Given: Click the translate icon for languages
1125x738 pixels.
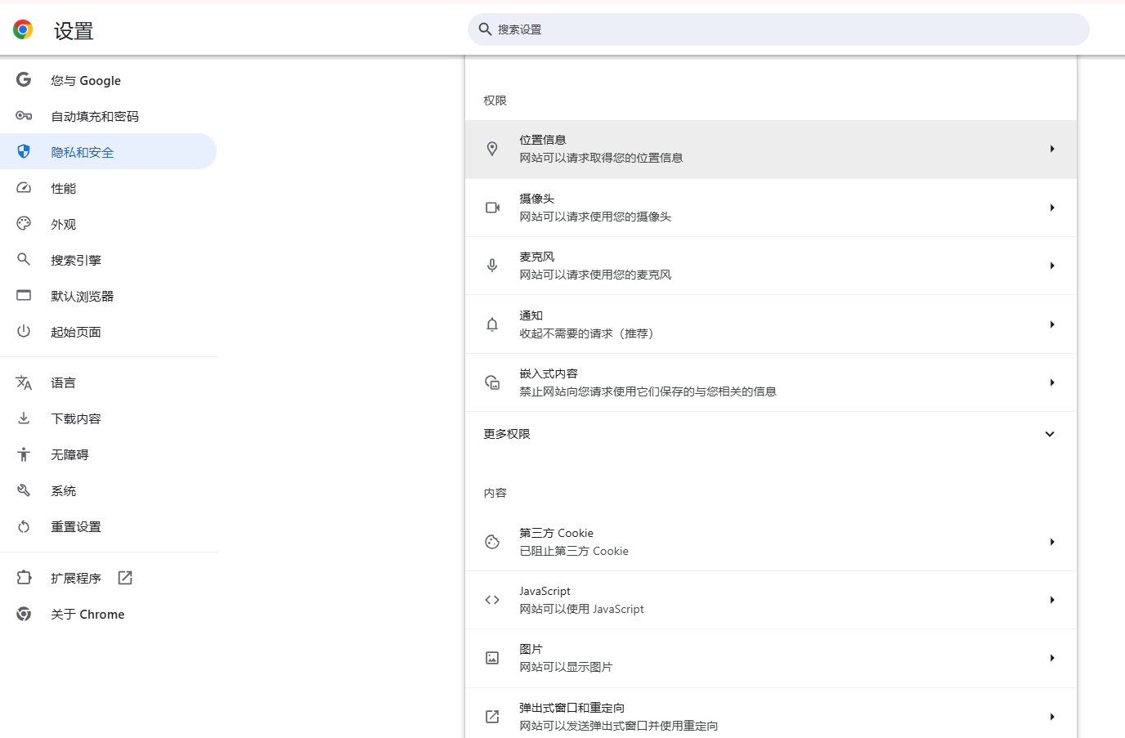Looking at the screenshot, I should (24, 382).
